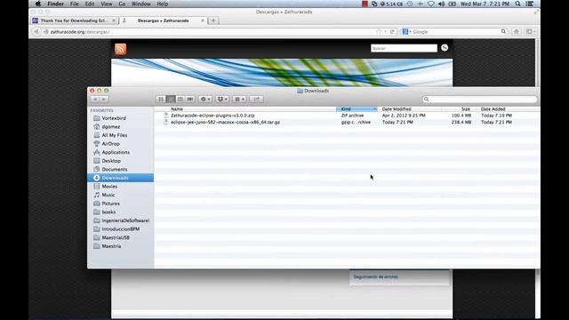Screen dimensions: 569x320
Task: Click the browser Home button
Action: click(x=517, y=32)
